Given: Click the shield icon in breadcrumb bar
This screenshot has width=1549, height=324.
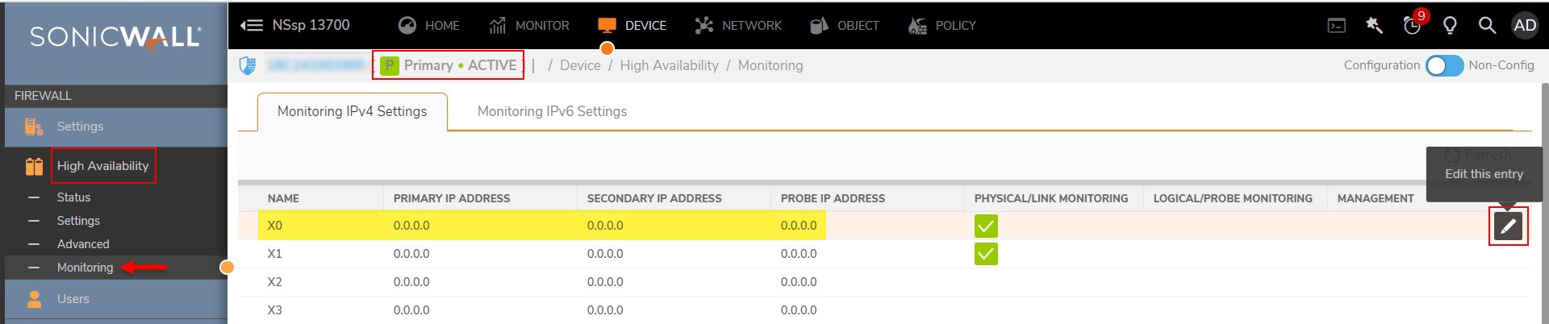Looking at the screenshot, I should [x=248, y=65].
